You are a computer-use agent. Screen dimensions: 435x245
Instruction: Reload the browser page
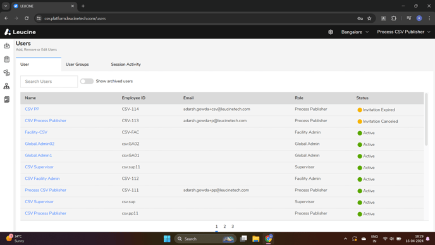27,18
